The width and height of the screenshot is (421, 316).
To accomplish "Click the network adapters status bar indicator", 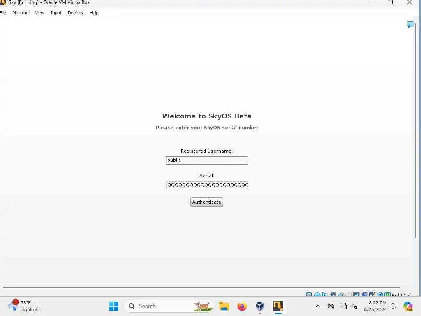I will point(333,295).
